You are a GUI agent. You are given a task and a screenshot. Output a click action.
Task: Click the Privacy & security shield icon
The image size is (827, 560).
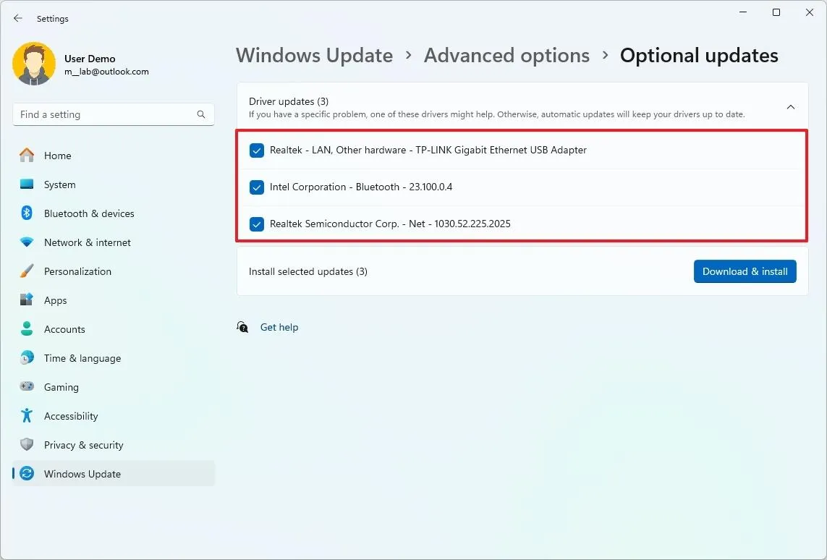pos(27,444)
